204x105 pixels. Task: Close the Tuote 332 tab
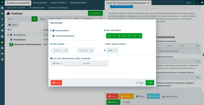148,3
